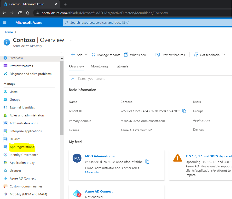This screenshot has height=199, width=232.
Task: Switch to the Monitoring tab
Action: click(x=99, y=66)
